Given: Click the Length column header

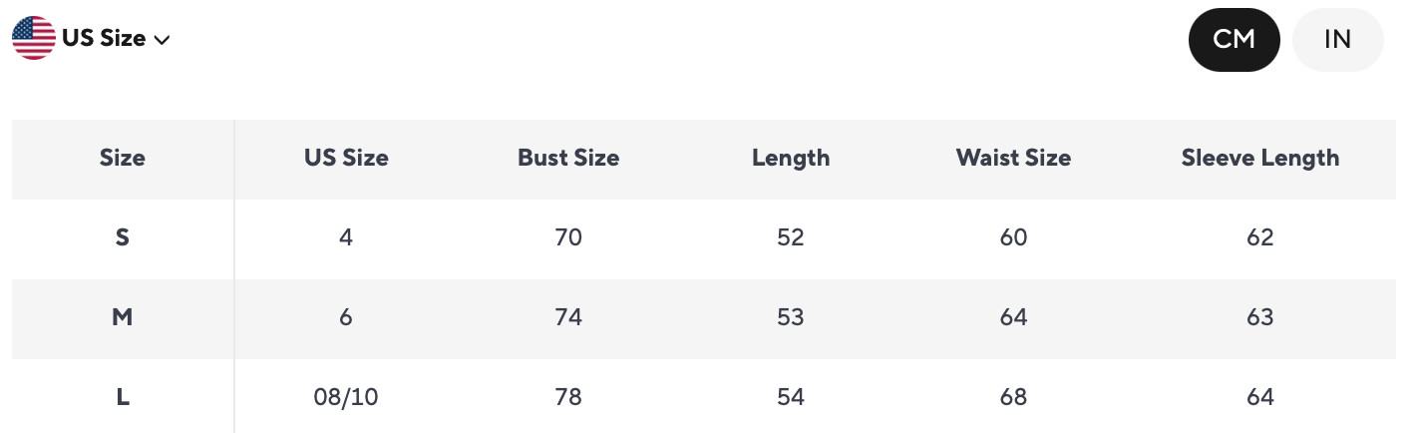Looking at the screenshot, I should tap(791, 158).
